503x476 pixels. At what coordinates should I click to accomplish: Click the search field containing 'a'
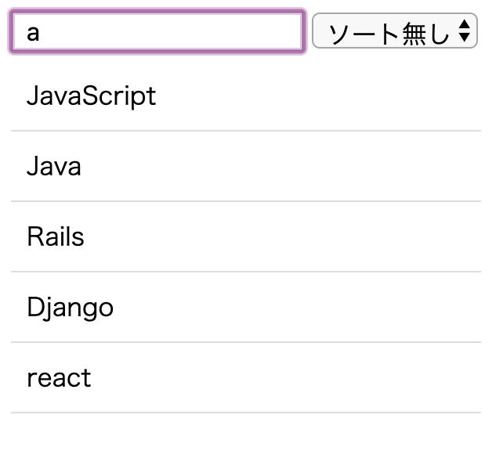(x=157, y=32)
